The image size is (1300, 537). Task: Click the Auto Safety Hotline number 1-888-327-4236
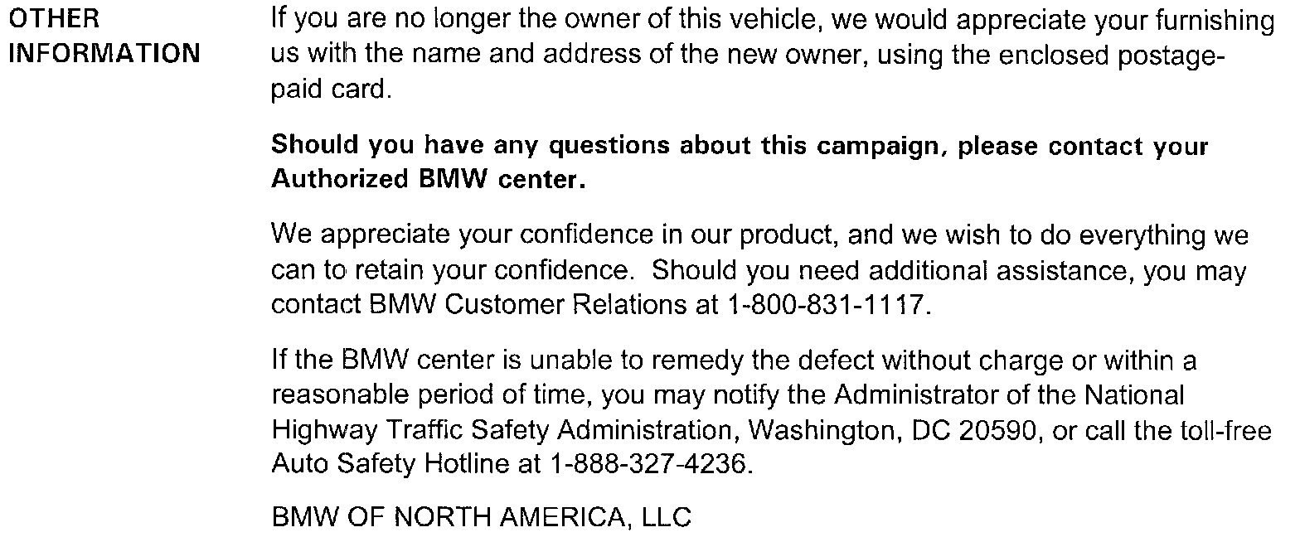coord(649,464)
